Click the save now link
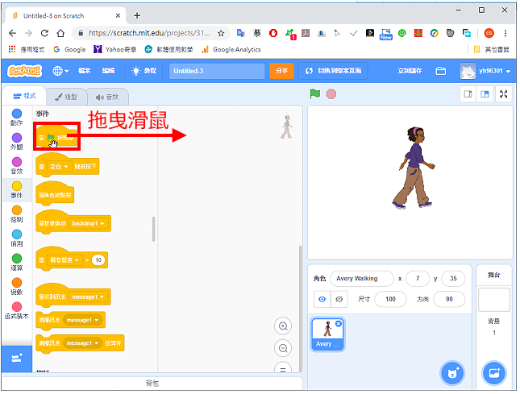Viewport: 520px width, 394px height. (x=410, y=71)
